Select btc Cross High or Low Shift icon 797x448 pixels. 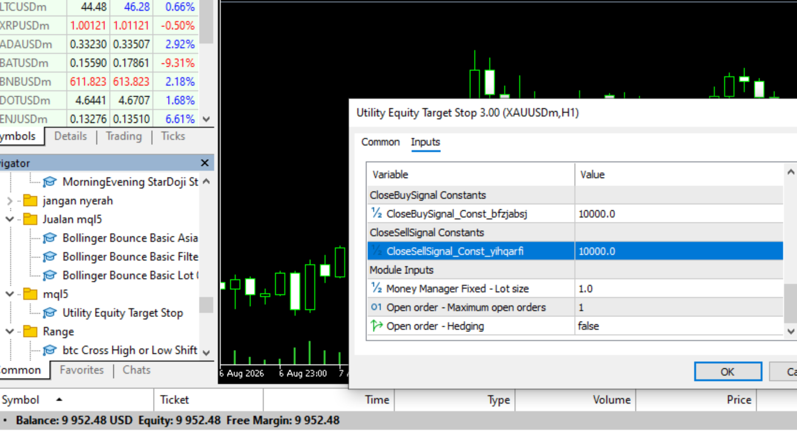(50, 350)
